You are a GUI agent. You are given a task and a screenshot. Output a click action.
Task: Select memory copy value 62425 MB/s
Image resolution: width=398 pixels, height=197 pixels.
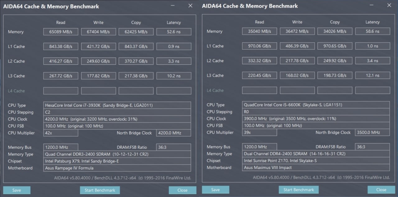point(136,32)
